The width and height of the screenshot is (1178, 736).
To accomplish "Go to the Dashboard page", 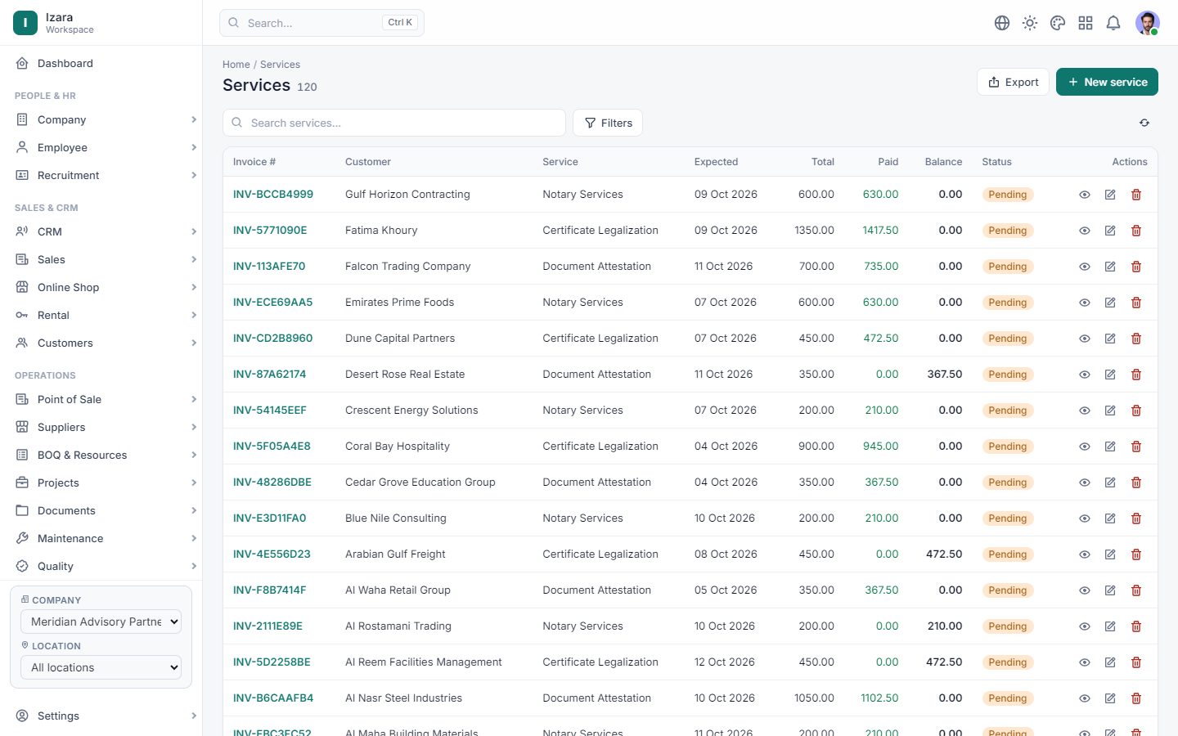I will [101, 63].
